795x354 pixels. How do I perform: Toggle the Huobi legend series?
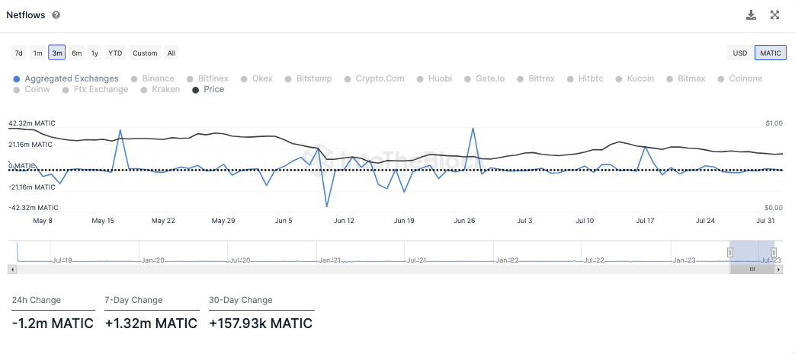(440, 78)
